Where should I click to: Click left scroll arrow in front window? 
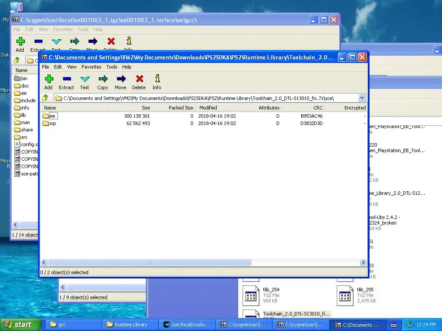tap(44, 262)
